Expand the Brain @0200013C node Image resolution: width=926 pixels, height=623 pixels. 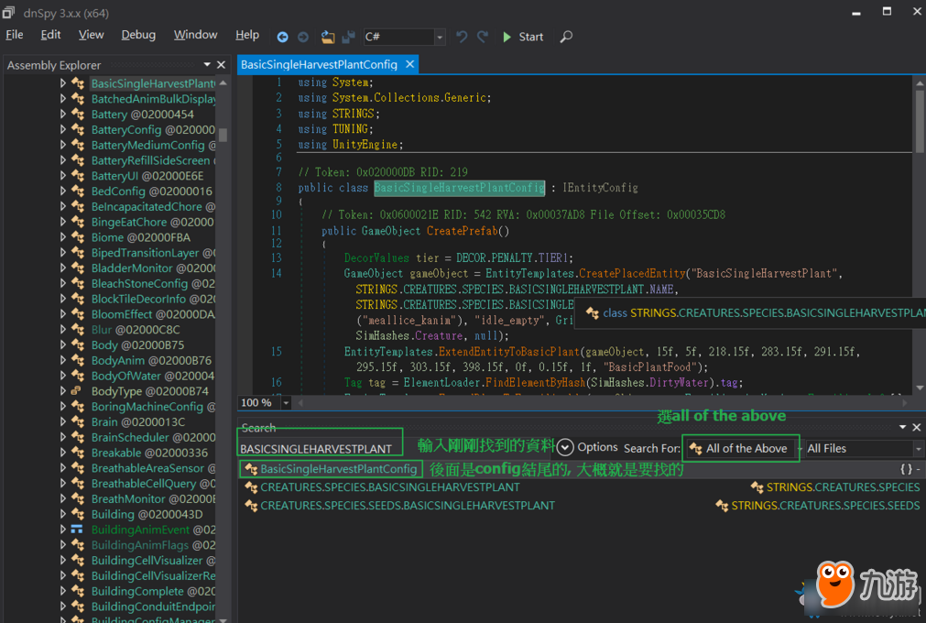click(x=62, y=421)
